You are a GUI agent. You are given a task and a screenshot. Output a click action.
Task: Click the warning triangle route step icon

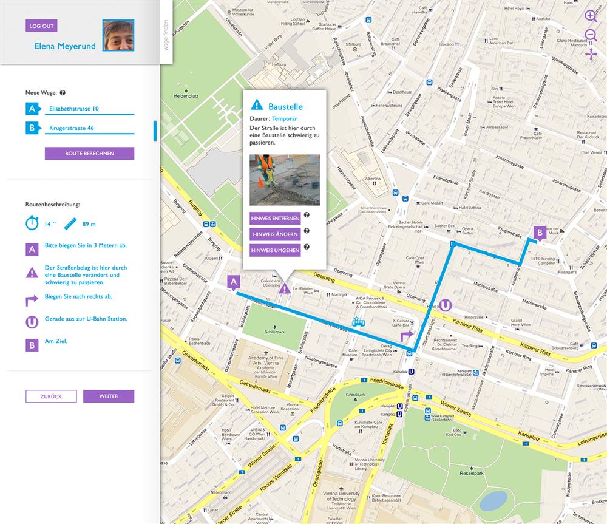pos(32,273)
